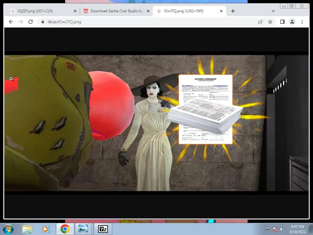313x235 pixels.
Task: Open the browser side panel
Action: [x=282, y=22]
